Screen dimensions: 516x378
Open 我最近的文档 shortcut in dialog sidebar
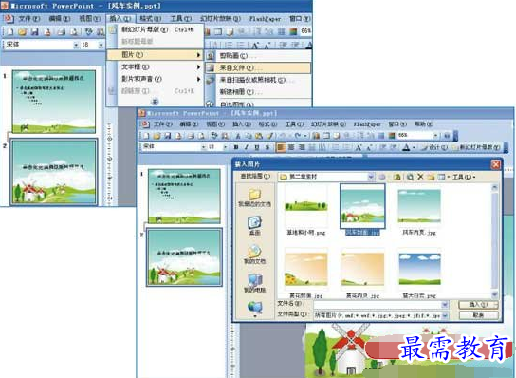(x=255, y=198)
